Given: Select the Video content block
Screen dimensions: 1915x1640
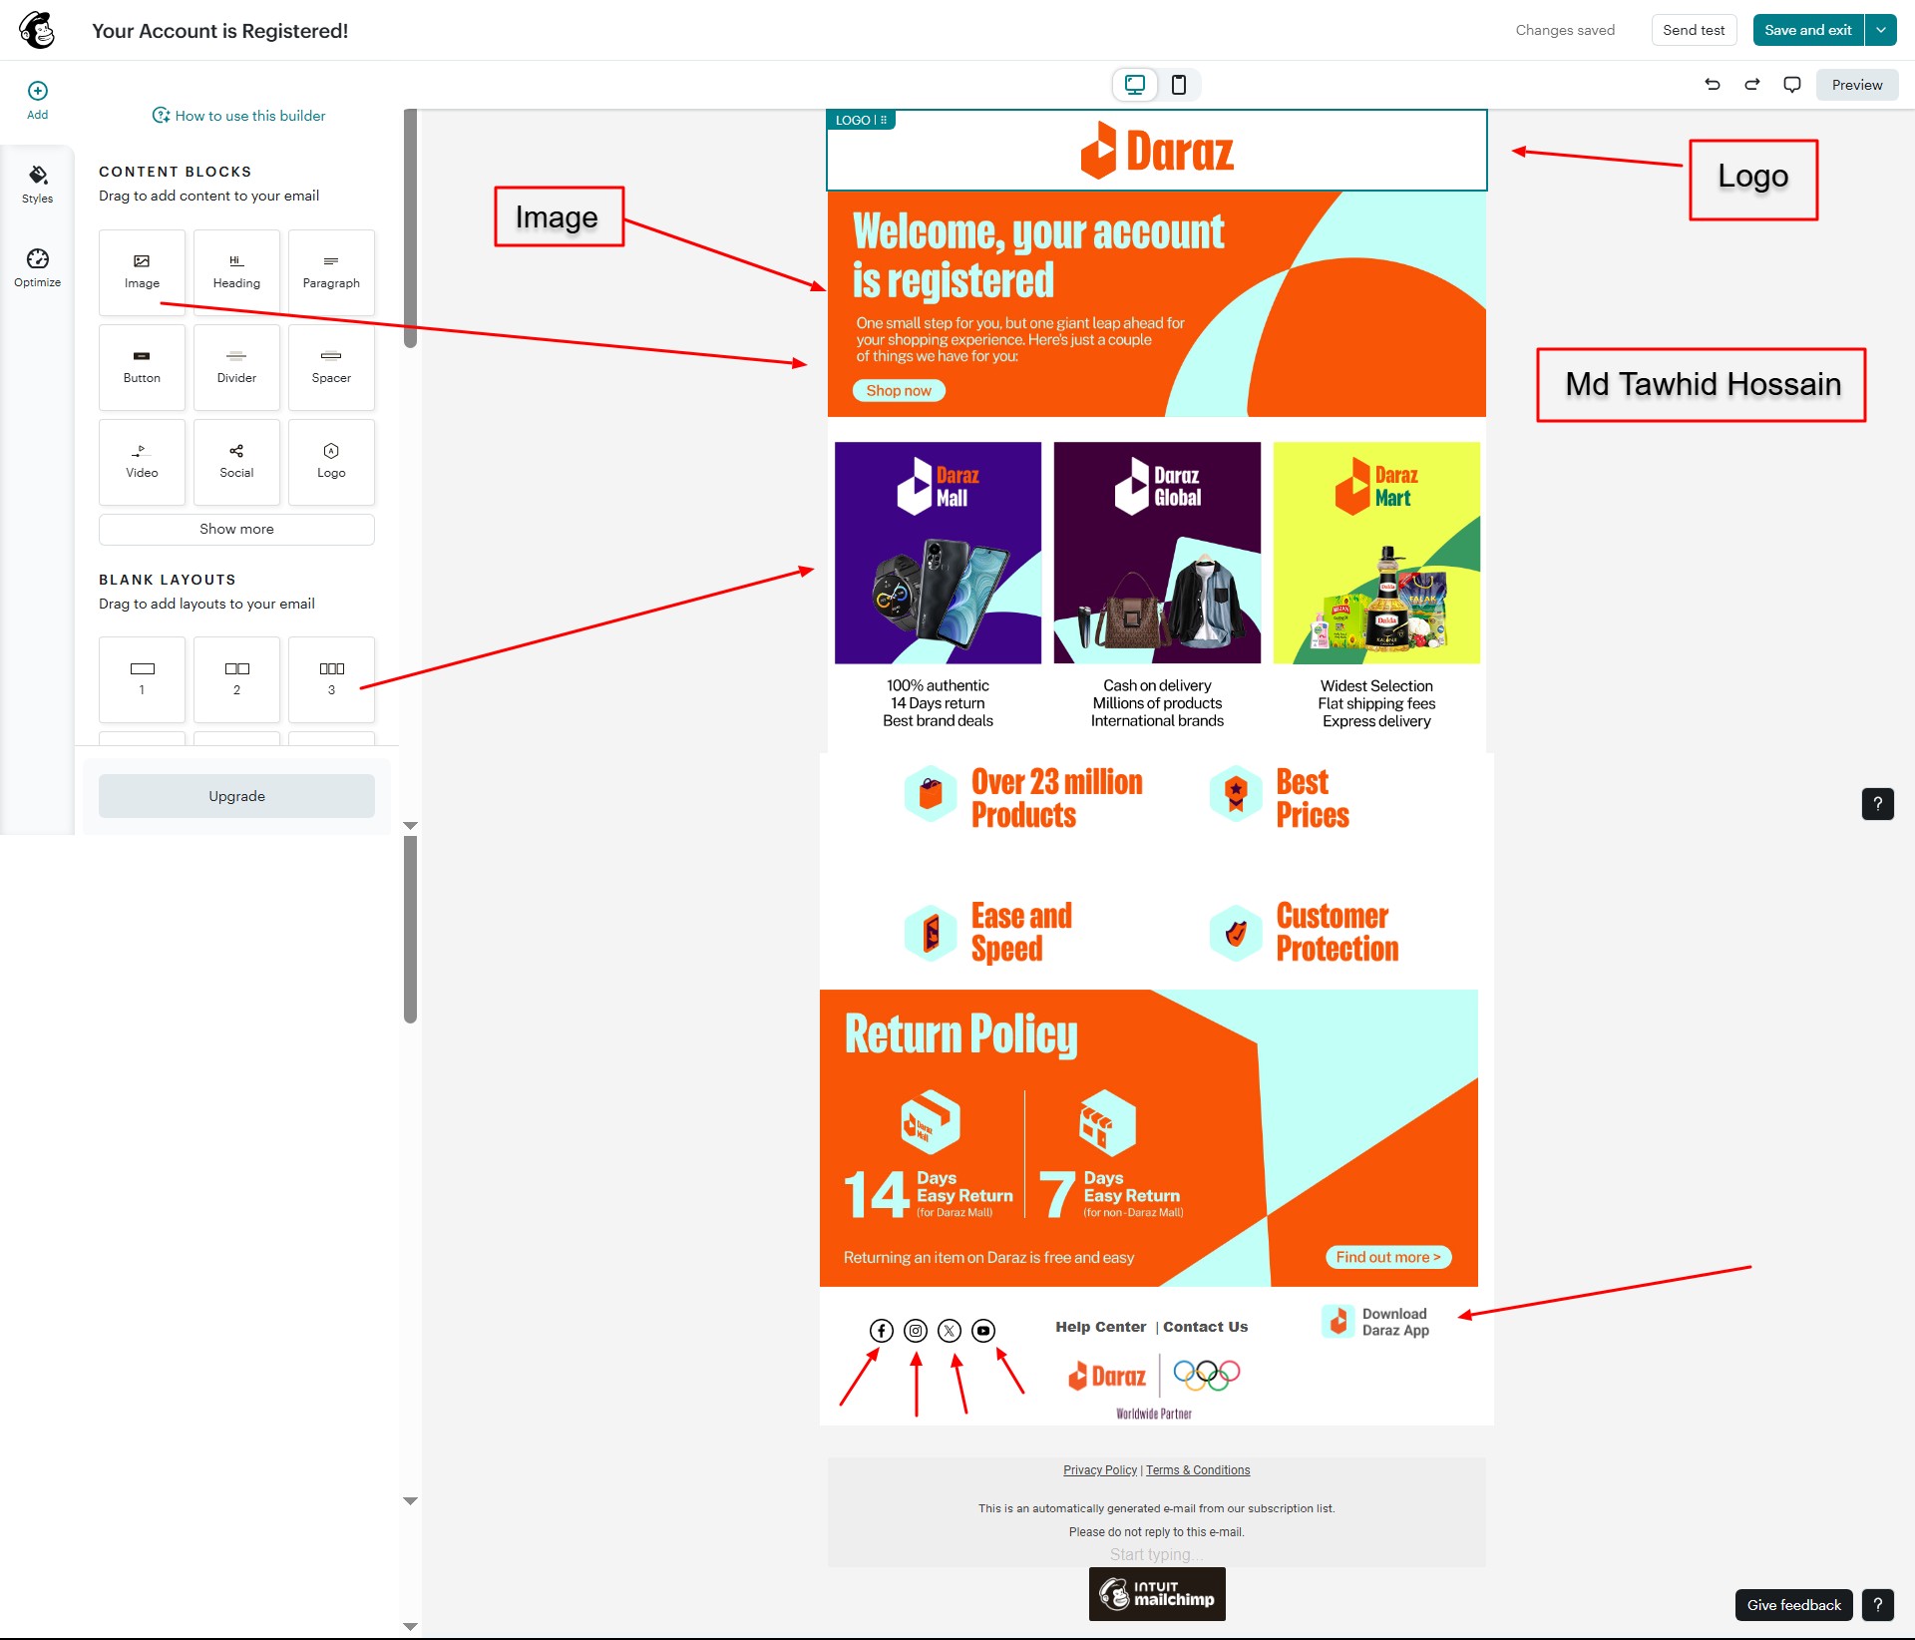Looking at the screenshot, I should 142,461.
